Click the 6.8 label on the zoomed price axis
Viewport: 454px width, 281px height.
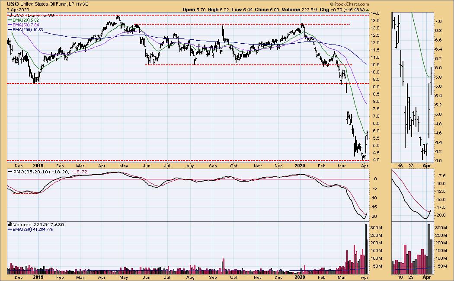(x=438, y=31)
